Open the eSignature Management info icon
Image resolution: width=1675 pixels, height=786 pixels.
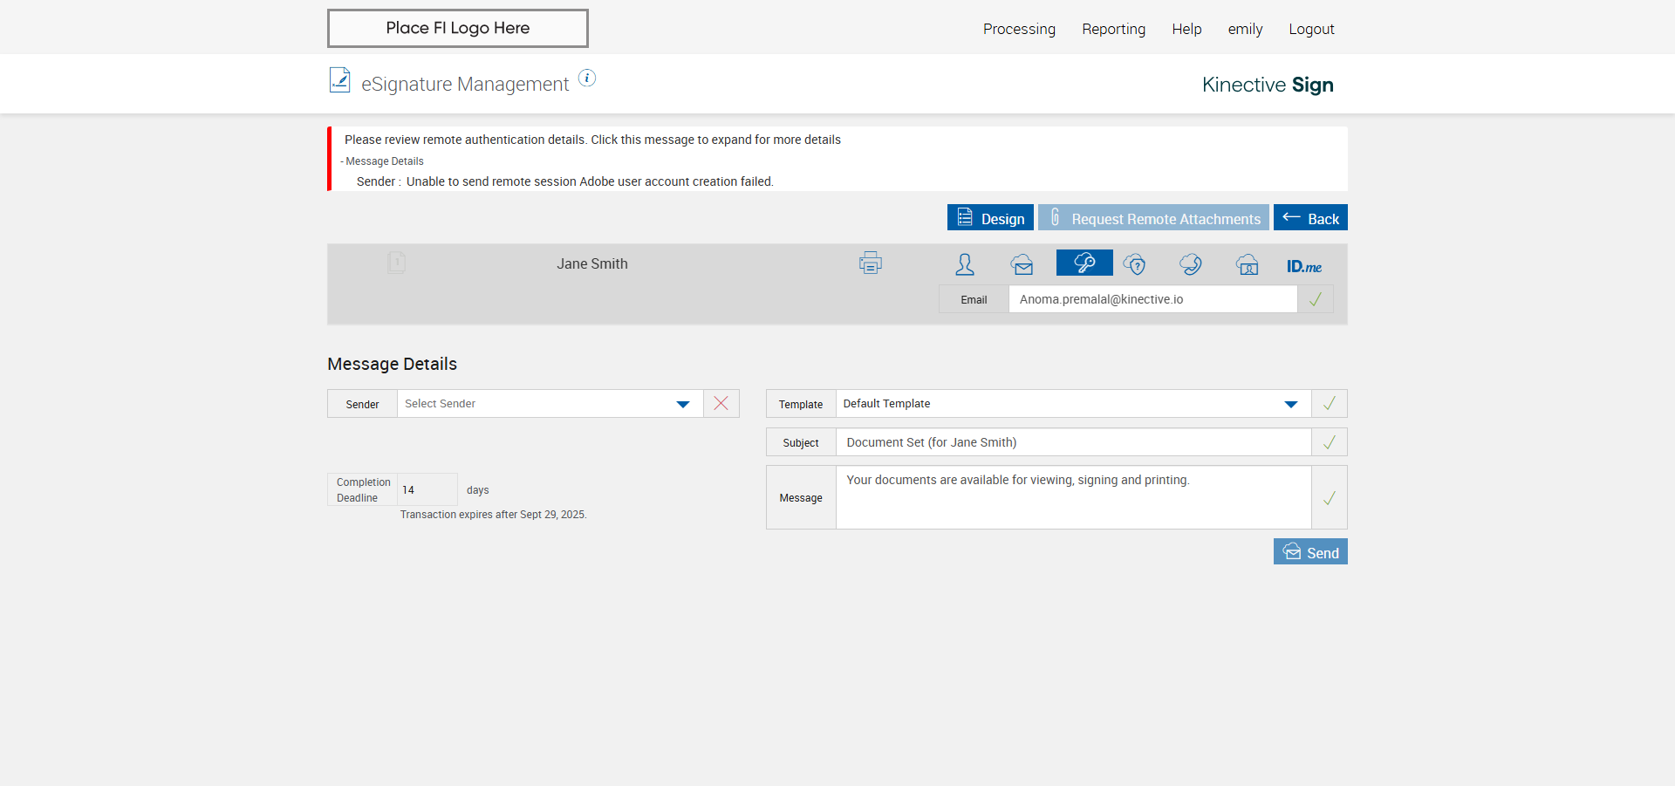pos(587,79)
